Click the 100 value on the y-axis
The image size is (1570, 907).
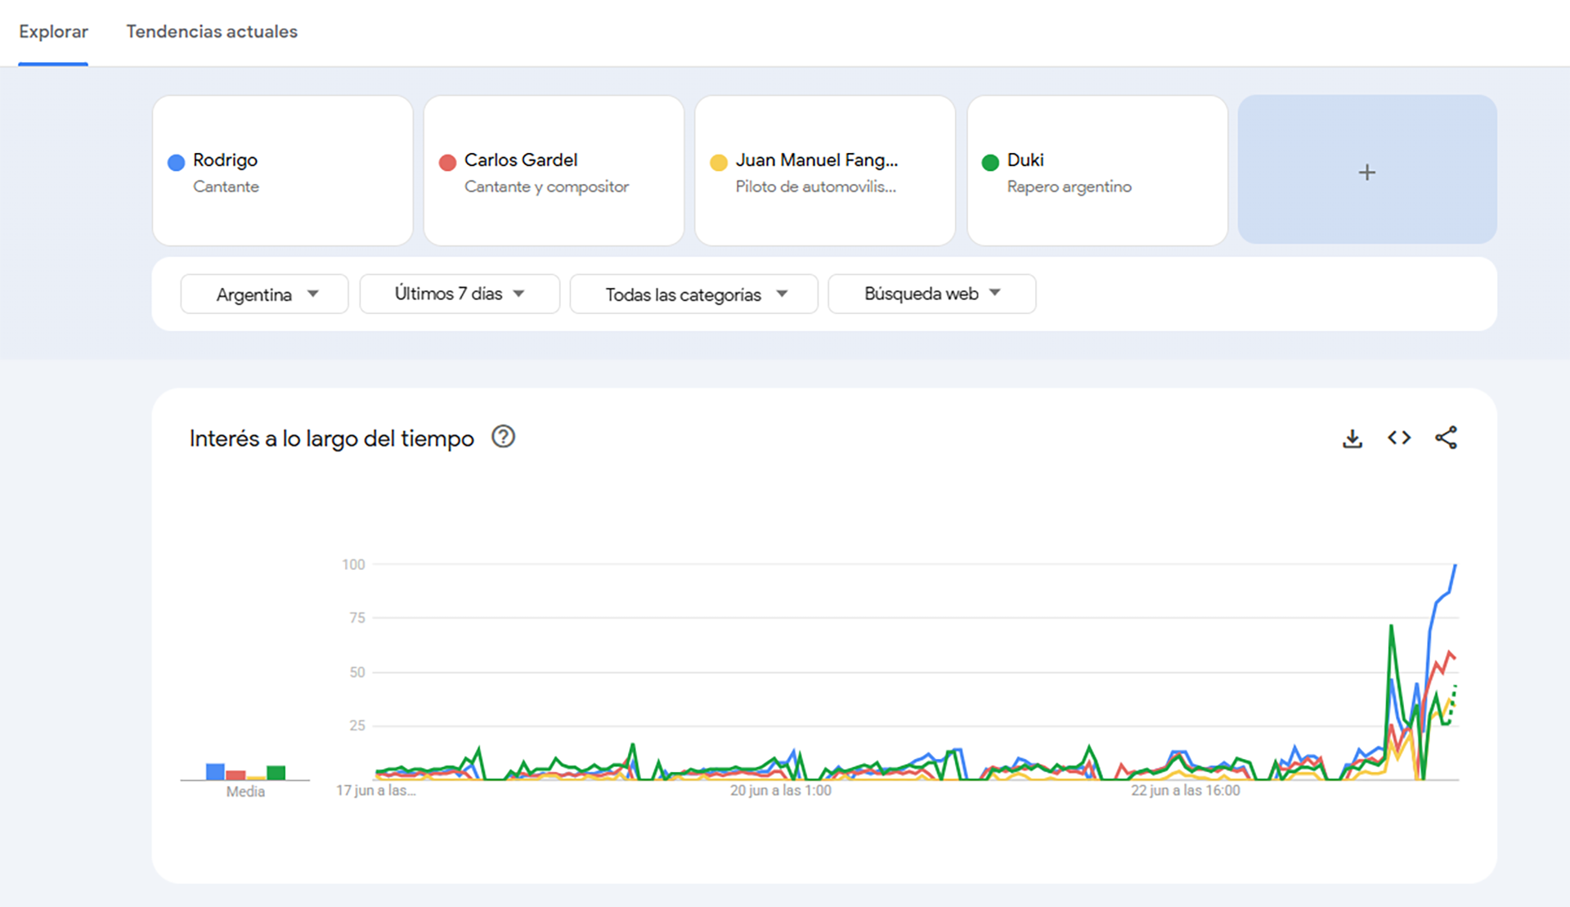click(353, 564)
